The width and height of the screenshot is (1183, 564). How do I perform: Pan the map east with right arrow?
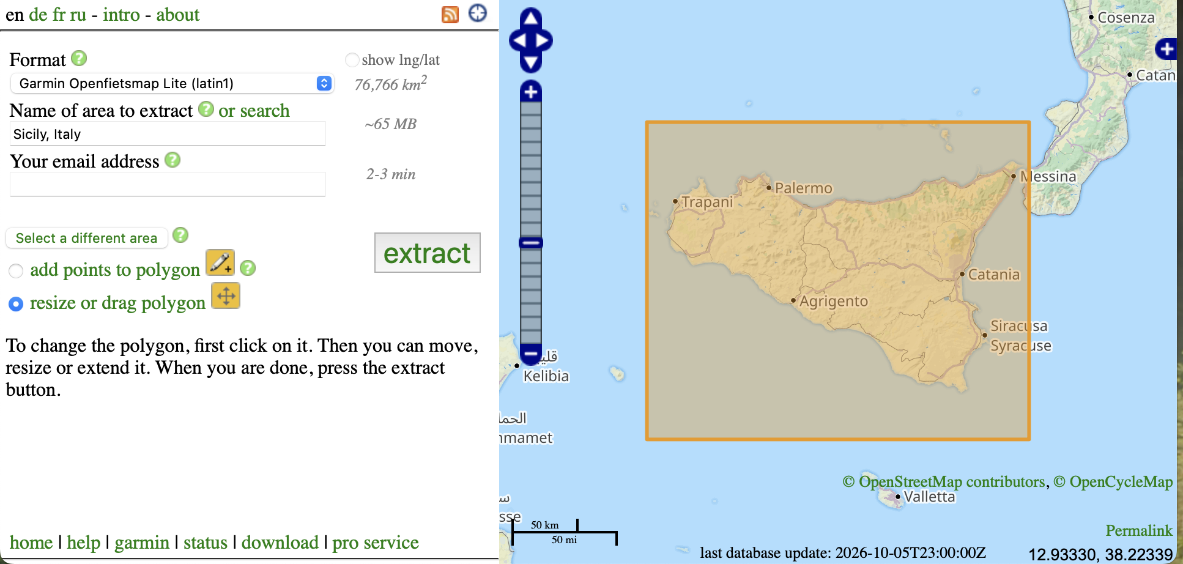point(543,40)
